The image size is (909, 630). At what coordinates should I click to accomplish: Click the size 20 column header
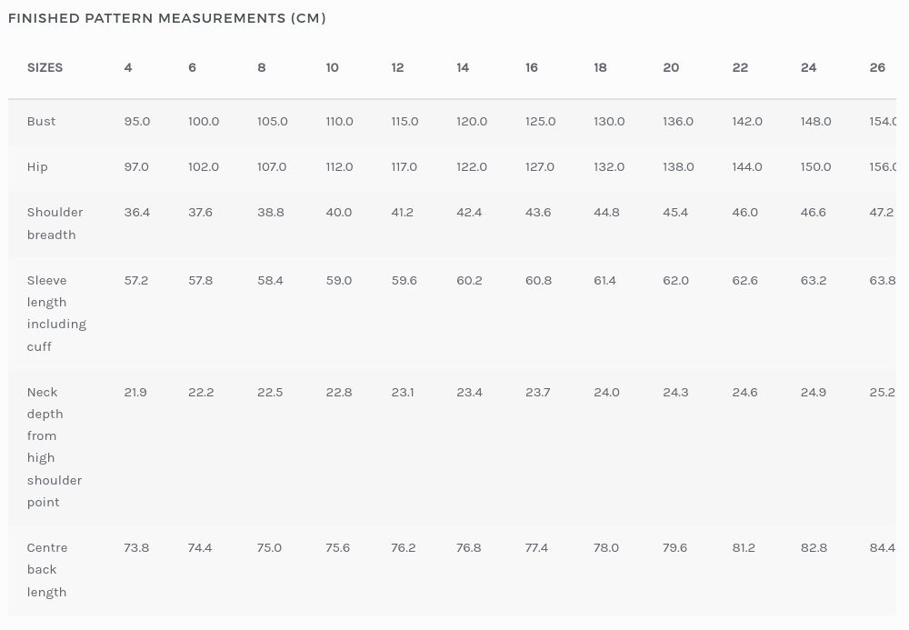pos(671,67)
